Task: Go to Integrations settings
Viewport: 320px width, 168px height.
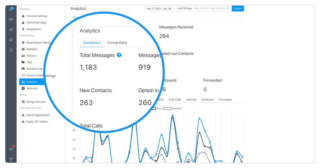Action: tap(34, 29)
